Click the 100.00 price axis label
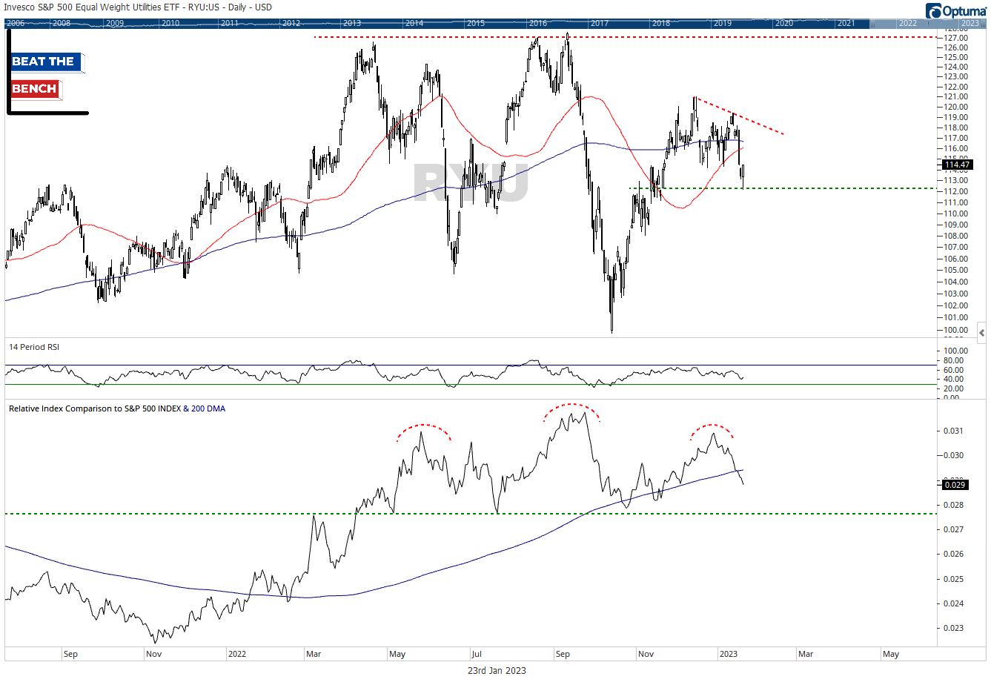 point(957,330)
